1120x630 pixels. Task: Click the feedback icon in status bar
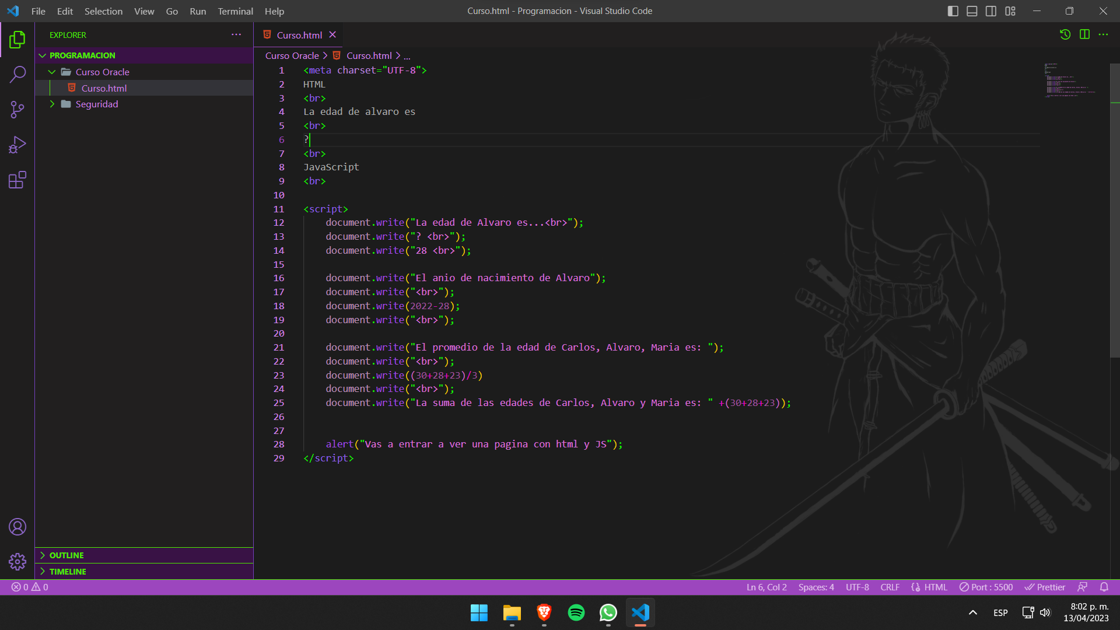(1083, 587)
